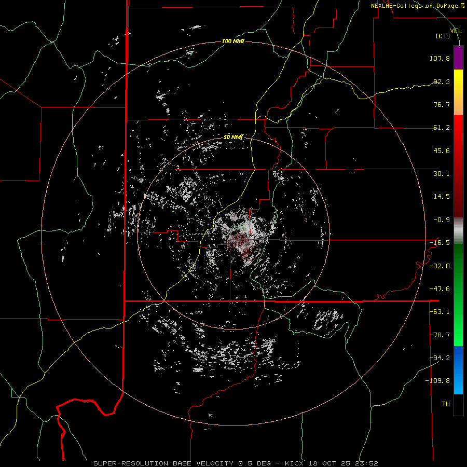This screenshot has width=467, height=467.
Task: Select the -16.5 legend value
Action: [x=439, y=243]
